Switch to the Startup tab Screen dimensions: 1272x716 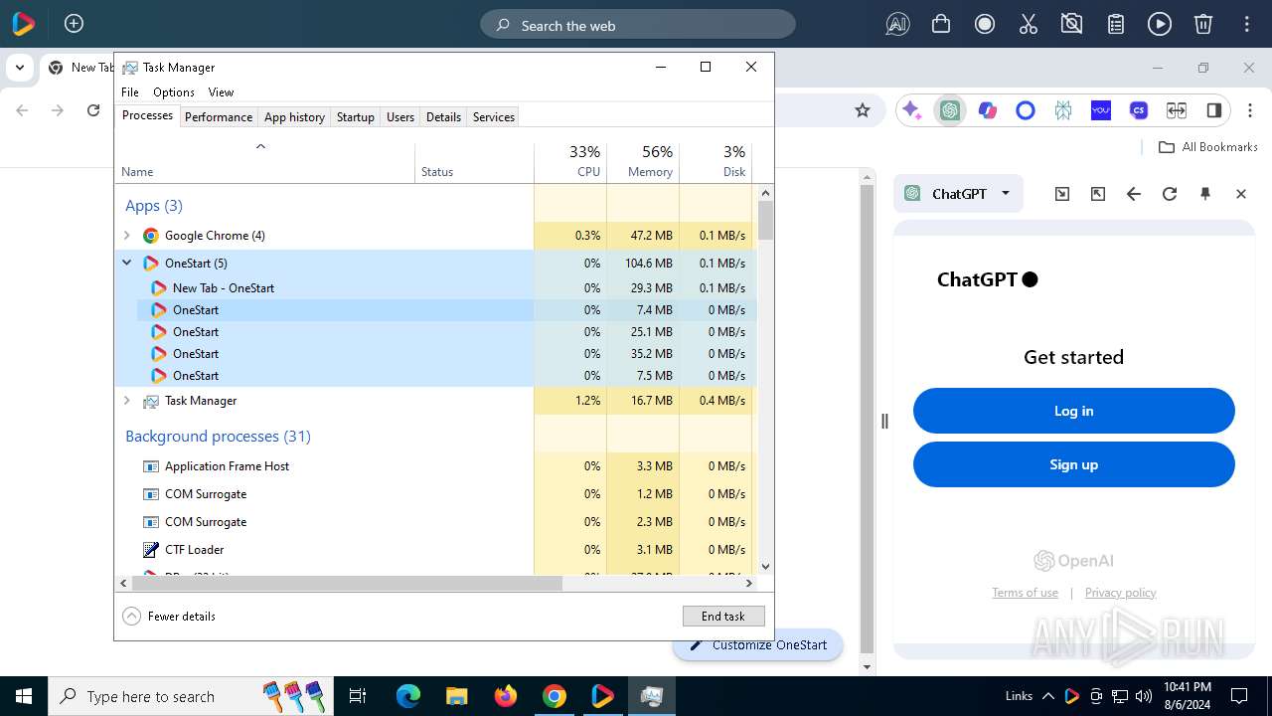coord(355,117)
